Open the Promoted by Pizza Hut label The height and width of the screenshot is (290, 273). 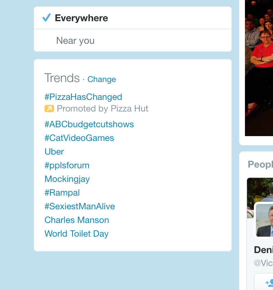click(x=102, y=109)
